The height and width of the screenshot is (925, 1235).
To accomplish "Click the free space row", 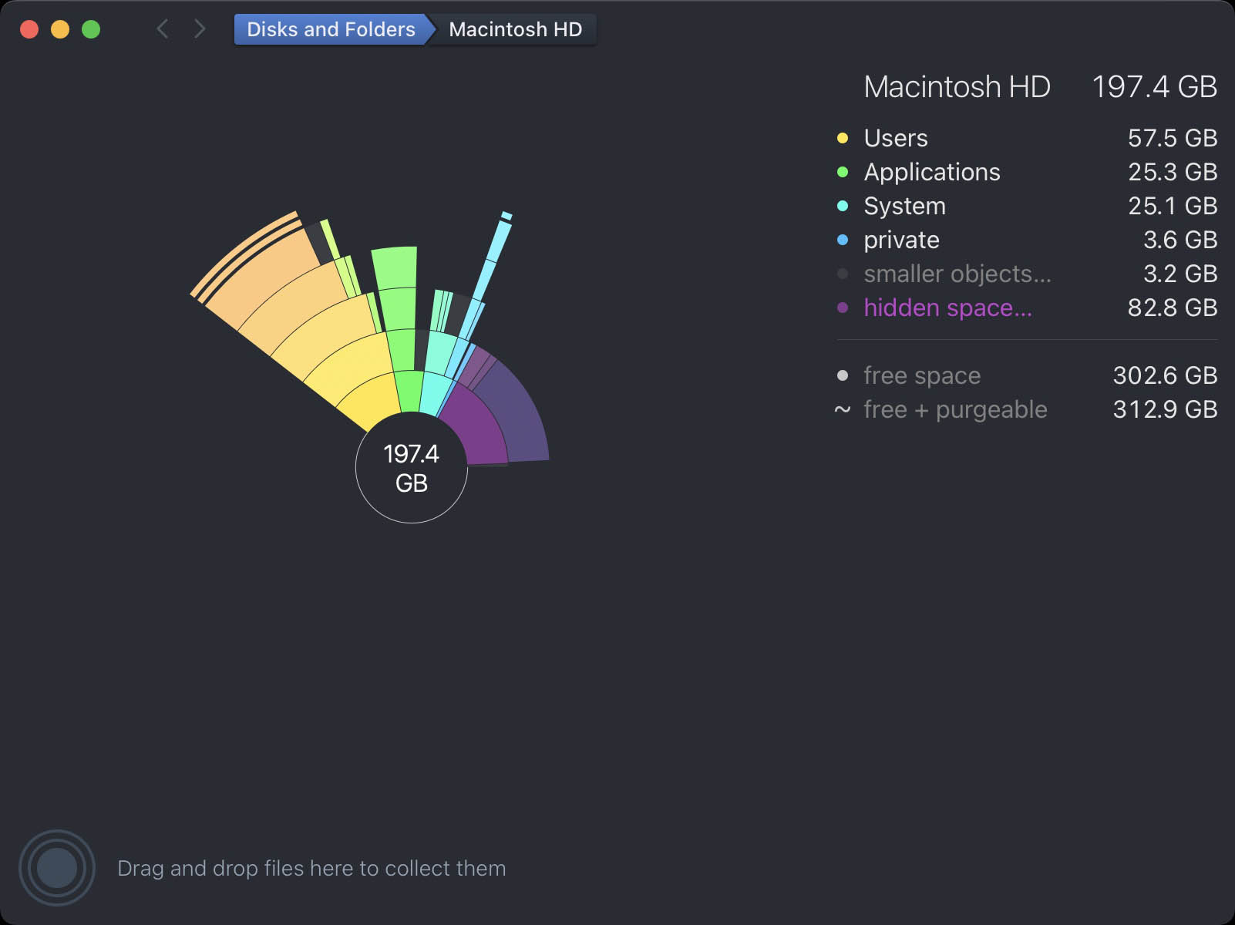I will click(x=1027, y=375).
